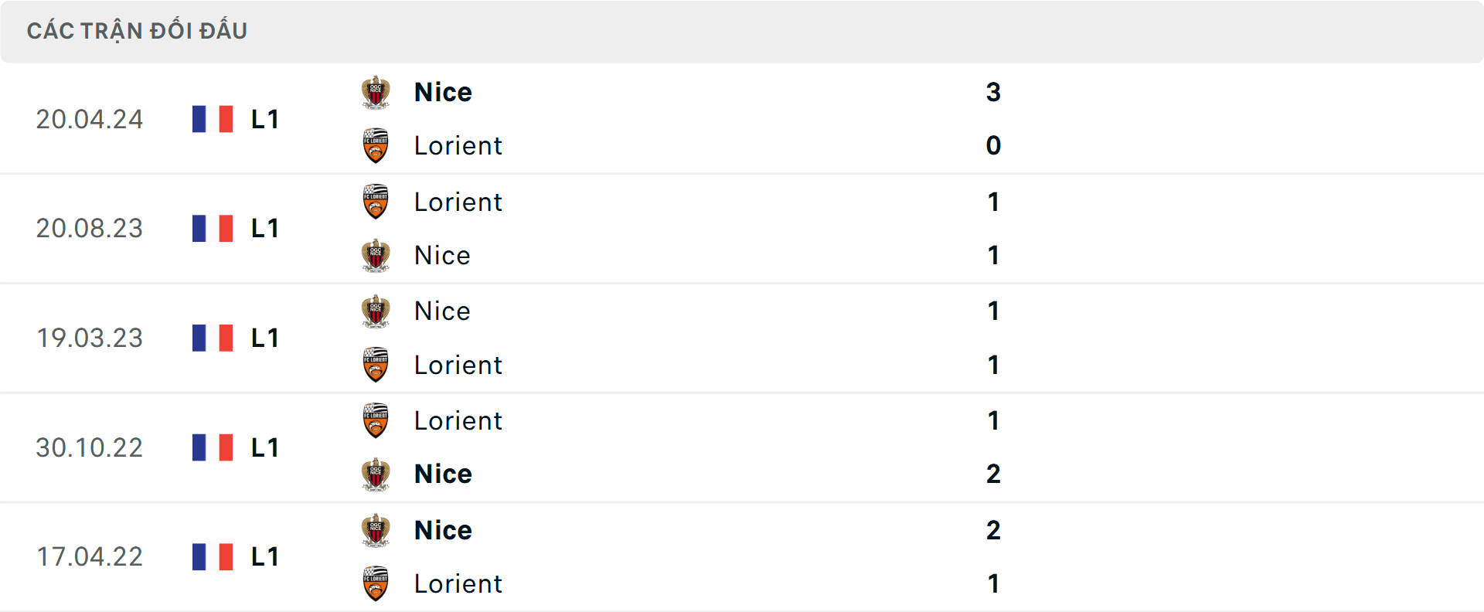
Task: Select the Lorient badge in the top match row
Action: click(376, 145)
